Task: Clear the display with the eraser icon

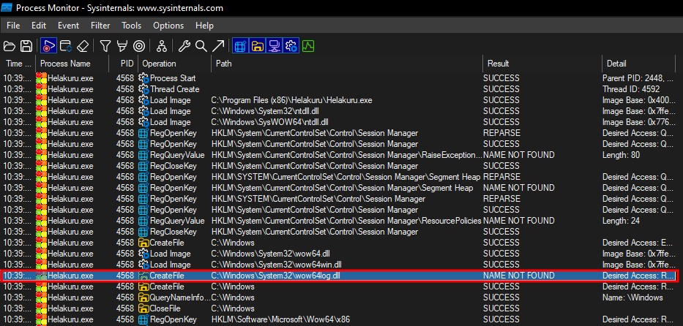Action: tap(83, 45)
